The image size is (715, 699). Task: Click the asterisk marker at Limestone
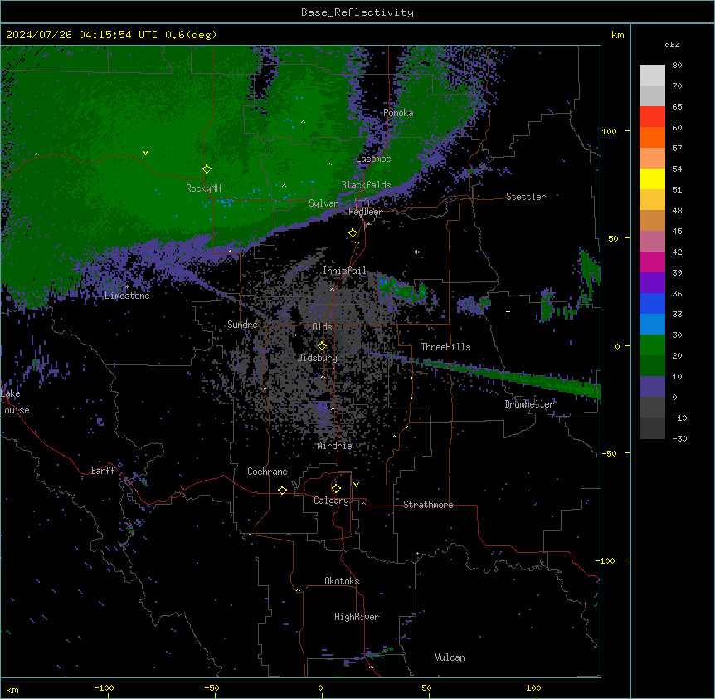tap(127, 287)
